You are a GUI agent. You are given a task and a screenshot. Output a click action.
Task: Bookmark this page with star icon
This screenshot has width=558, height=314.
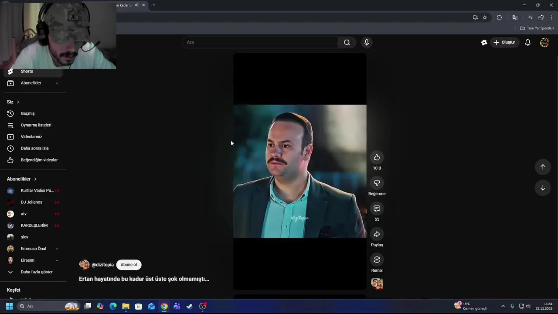(485, 17)
